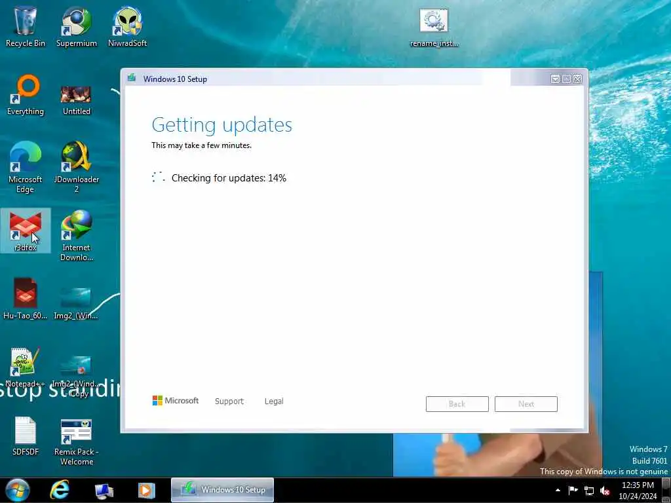Click the Back button in Setup
The image size is (671, 503).
tap(457, 403)
